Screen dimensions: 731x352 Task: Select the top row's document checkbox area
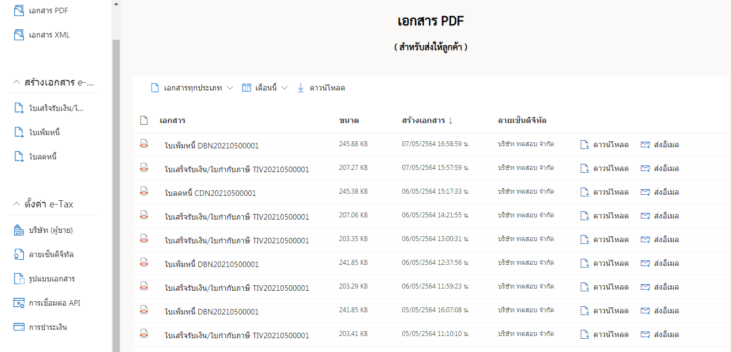(144, 120)
